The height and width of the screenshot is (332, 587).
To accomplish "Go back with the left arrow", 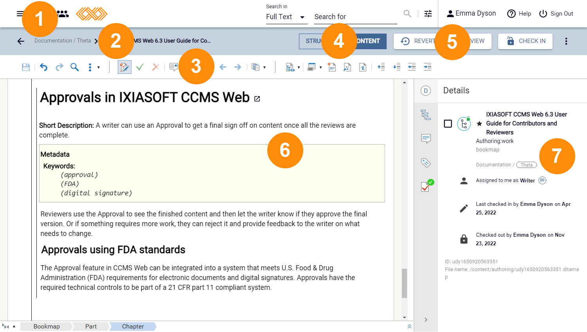I will pos(21,41).
